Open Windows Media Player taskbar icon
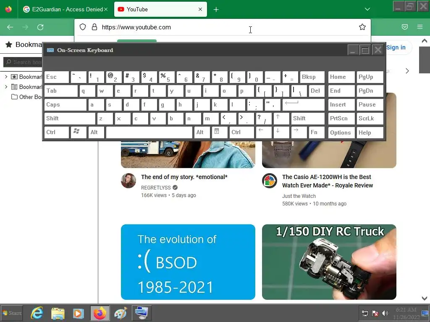The height and width of the screenshot is (322, 430). (79, 313)
